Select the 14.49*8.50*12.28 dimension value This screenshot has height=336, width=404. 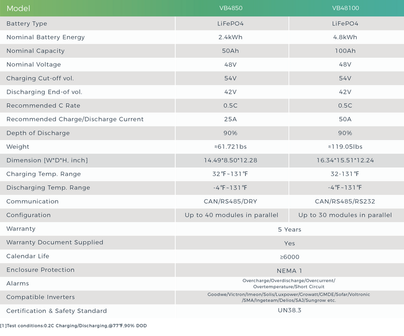coord(231,160)
